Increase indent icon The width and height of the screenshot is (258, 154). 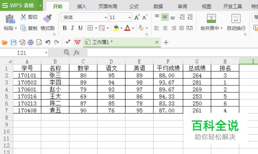(x=190, y=17)
